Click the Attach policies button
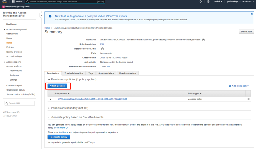The height and width of the screenshot is (149, 256). [x=57, y=86]
